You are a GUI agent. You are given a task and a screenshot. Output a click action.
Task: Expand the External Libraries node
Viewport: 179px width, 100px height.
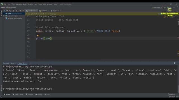coord(4,16)
